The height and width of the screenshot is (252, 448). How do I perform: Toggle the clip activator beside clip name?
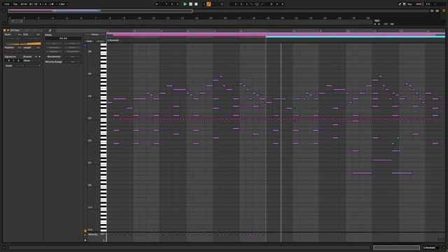tap(4, 30)
